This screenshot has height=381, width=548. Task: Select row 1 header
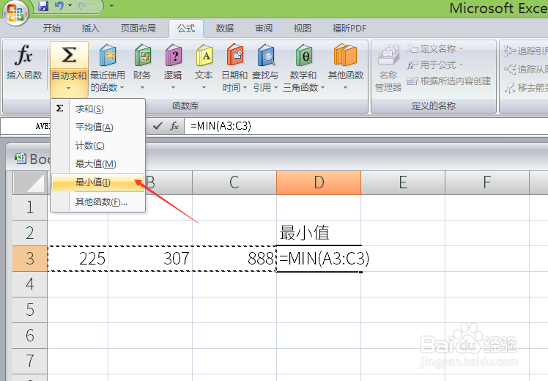coord(30,207)
